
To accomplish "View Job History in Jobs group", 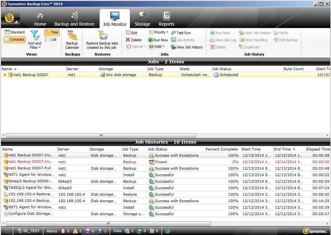I will 187,47.
